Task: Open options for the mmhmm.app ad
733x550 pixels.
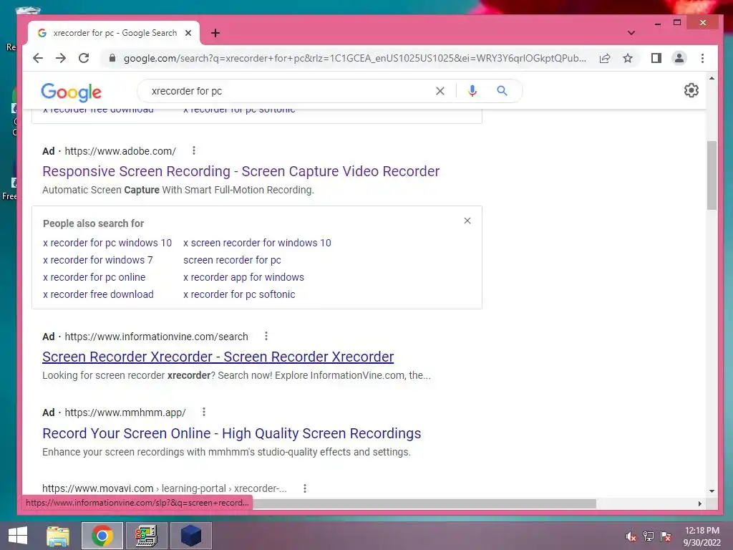Action: pyautogui.click(x=203, y=412)
